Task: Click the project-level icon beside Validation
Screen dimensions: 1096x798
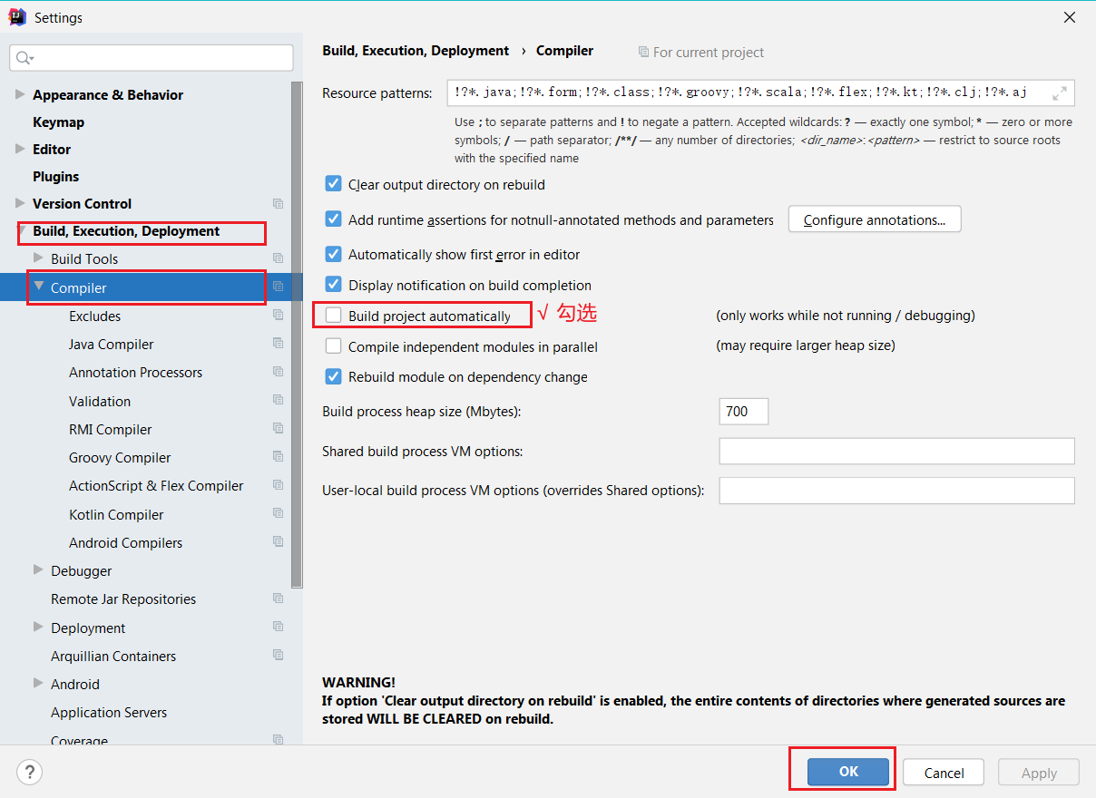Action: click(x=279, y=400)
